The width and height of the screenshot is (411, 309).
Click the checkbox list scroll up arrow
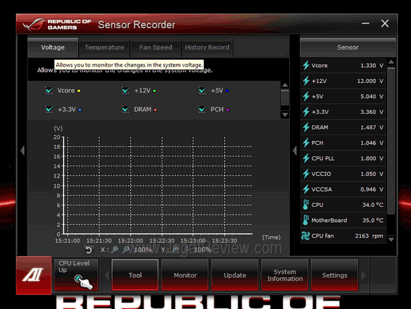coord(285,85)
